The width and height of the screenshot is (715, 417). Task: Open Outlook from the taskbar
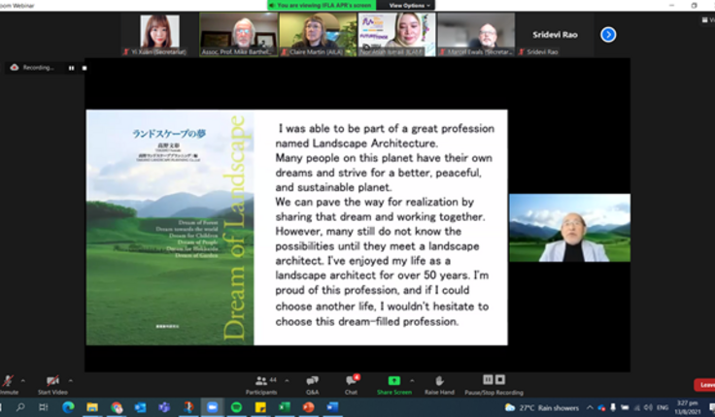click(141, 407)
